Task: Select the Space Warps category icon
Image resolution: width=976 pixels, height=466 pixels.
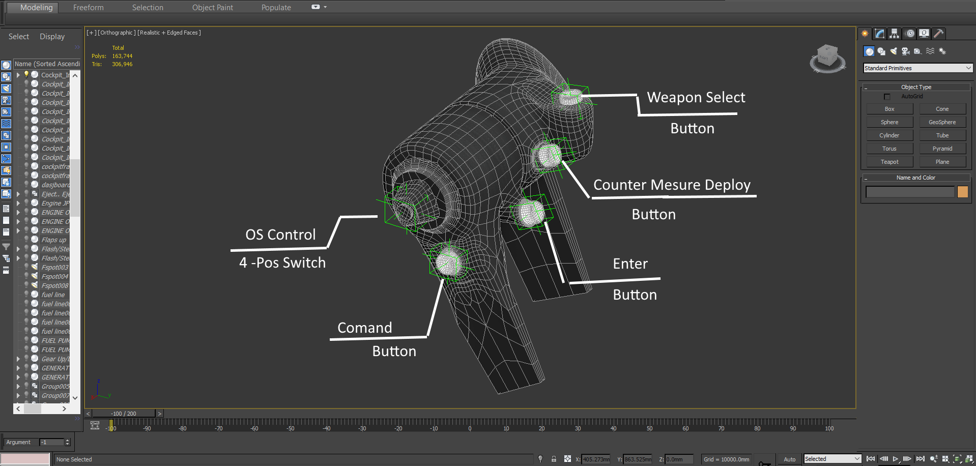Action: tap(930, 51)
